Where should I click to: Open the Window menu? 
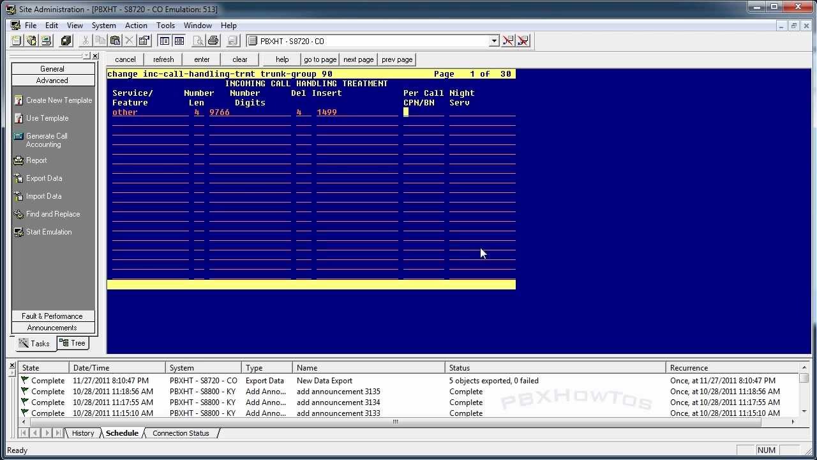(x=198, y=26)
